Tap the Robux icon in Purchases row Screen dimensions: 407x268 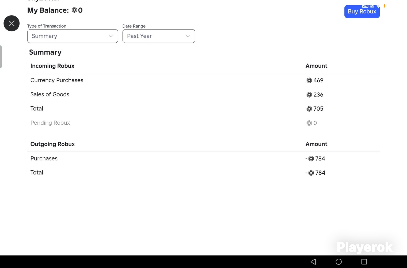tap(311, 159)
